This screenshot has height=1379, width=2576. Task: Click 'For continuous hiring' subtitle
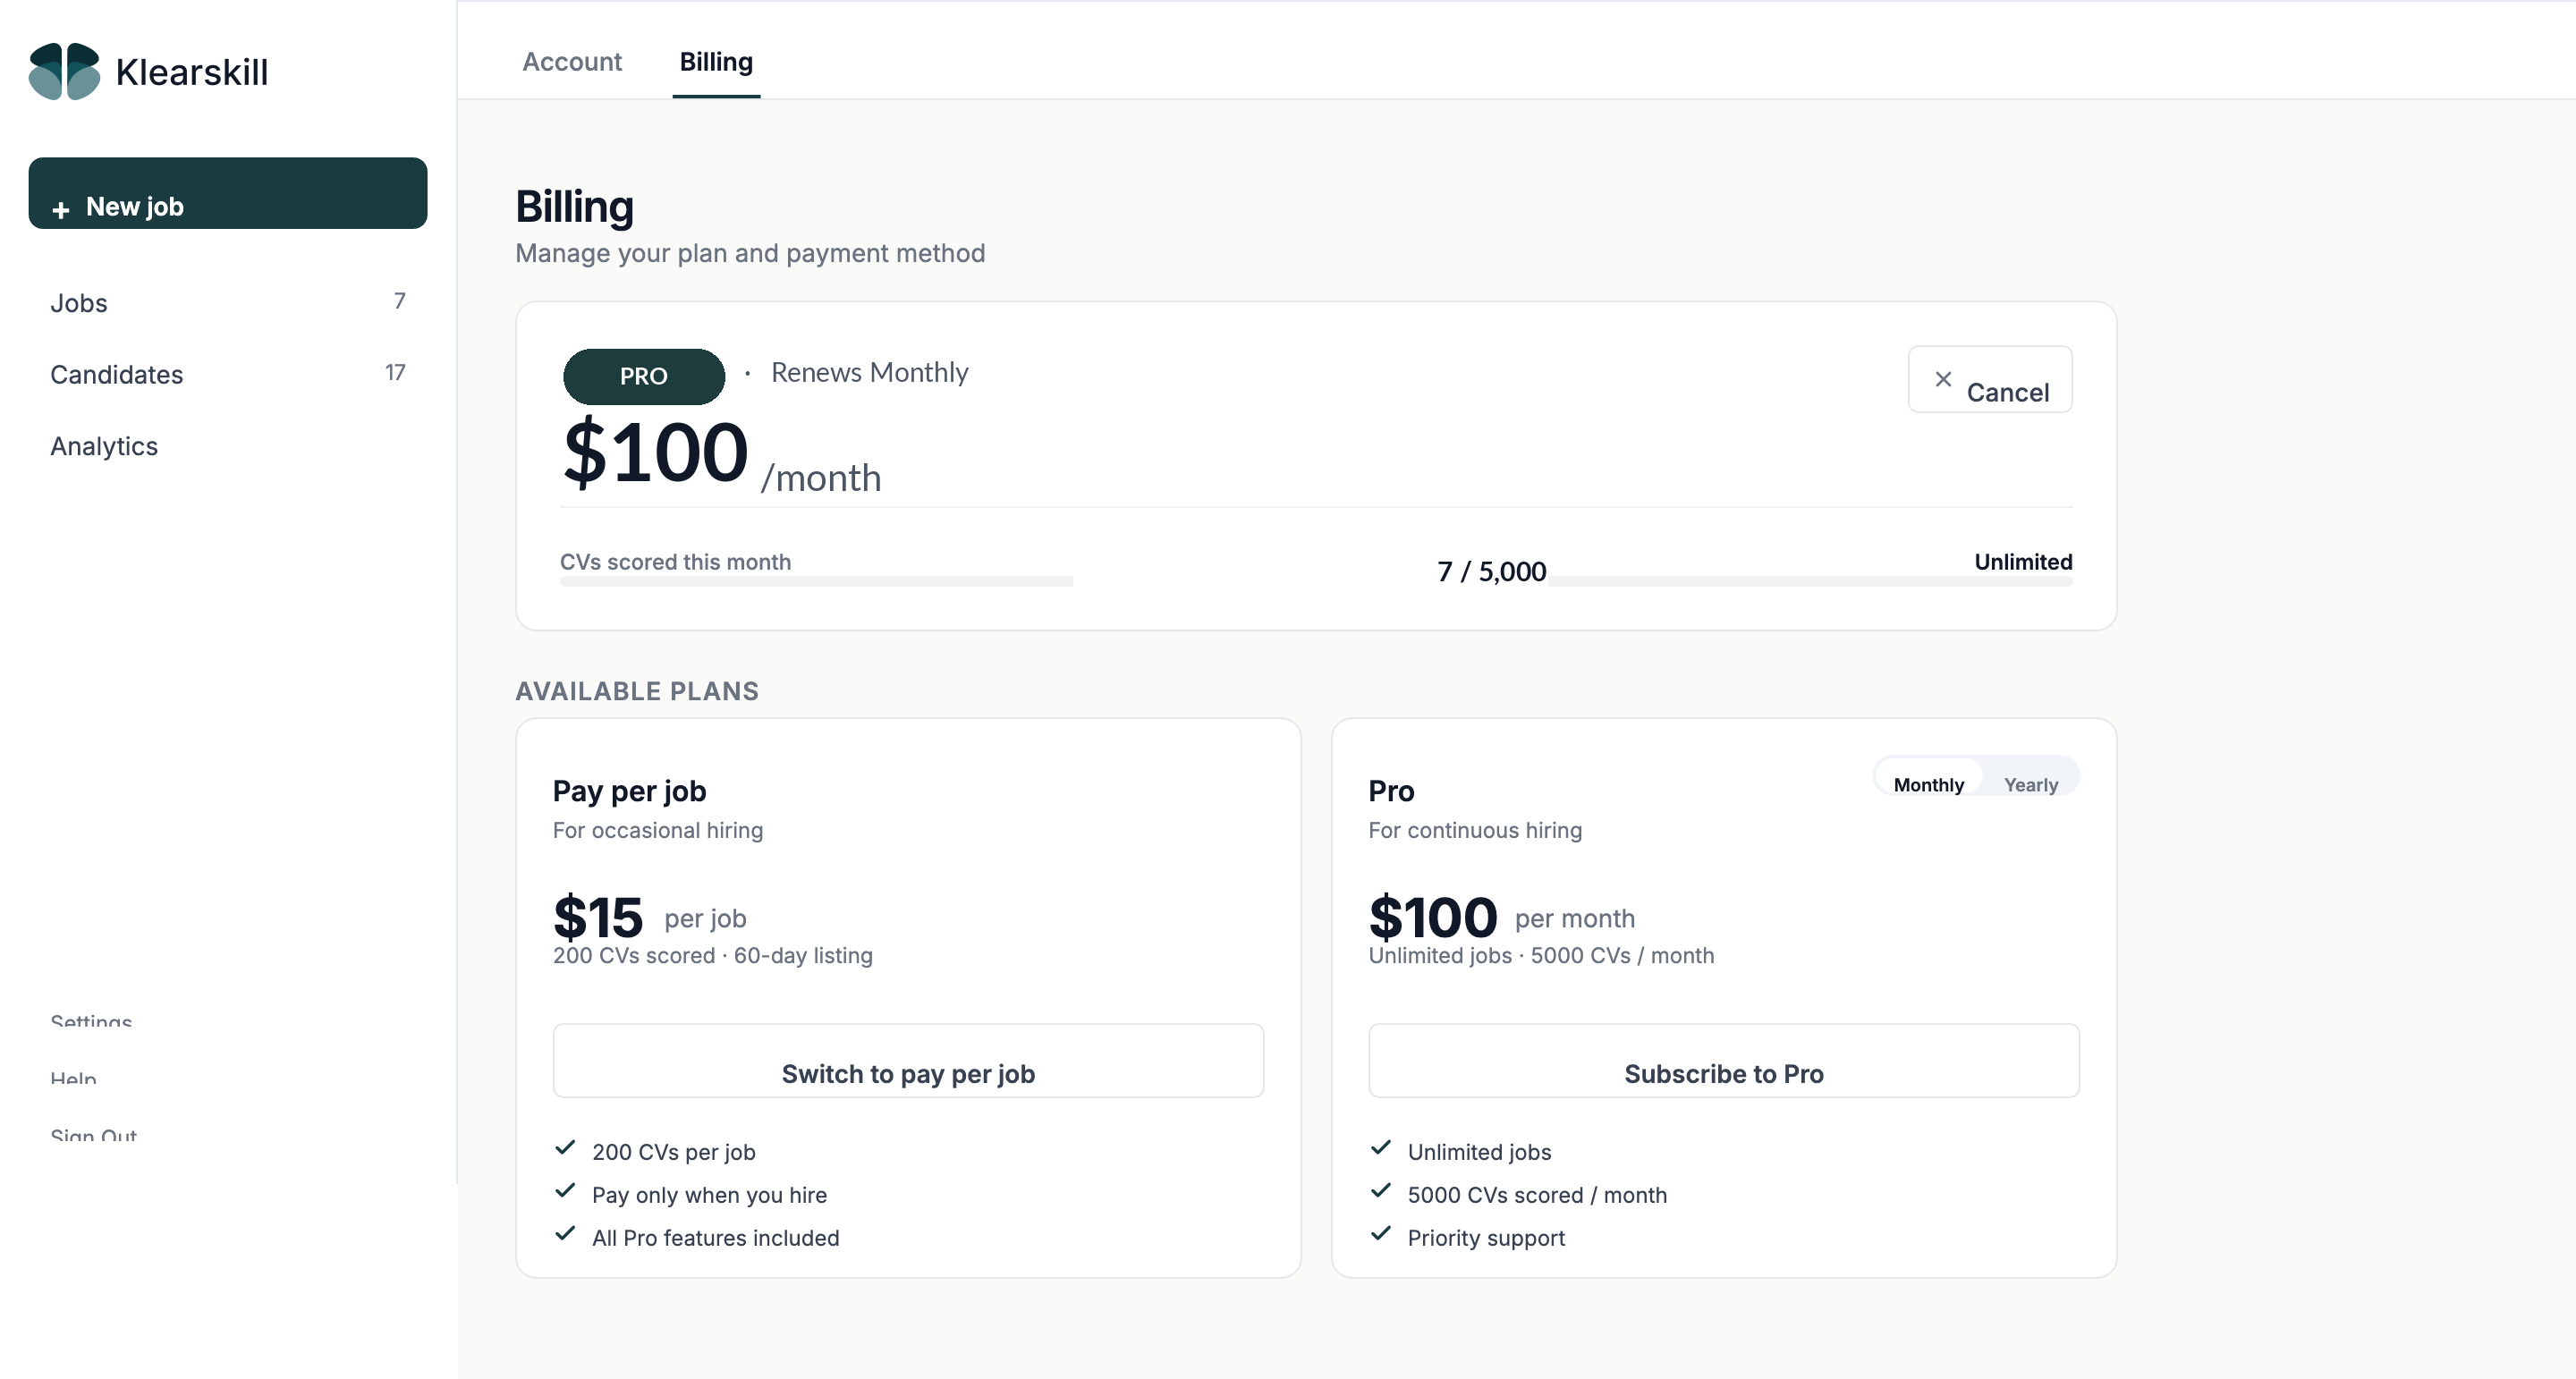(1475, 830)
